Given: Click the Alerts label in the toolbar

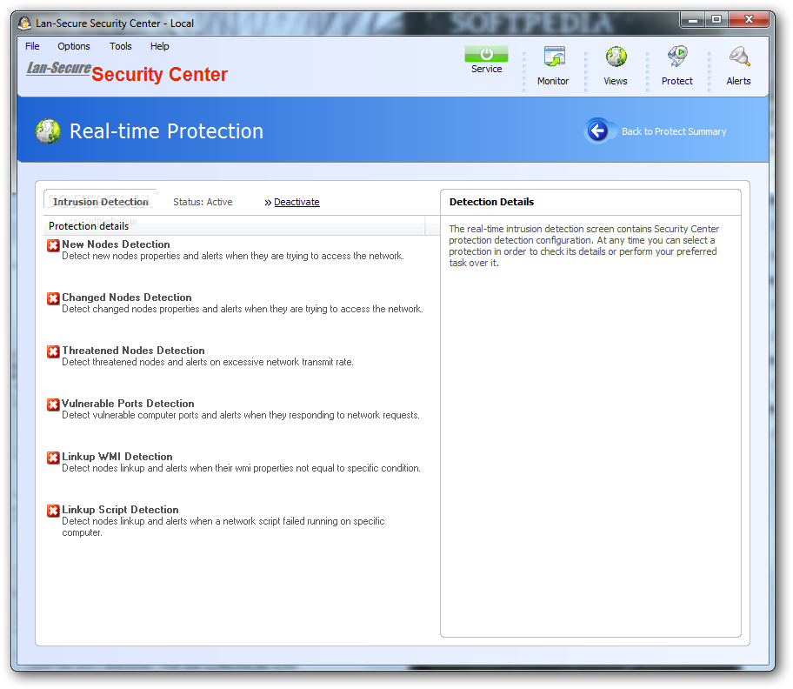Looking at the screenshot, I should coord(738,81).
